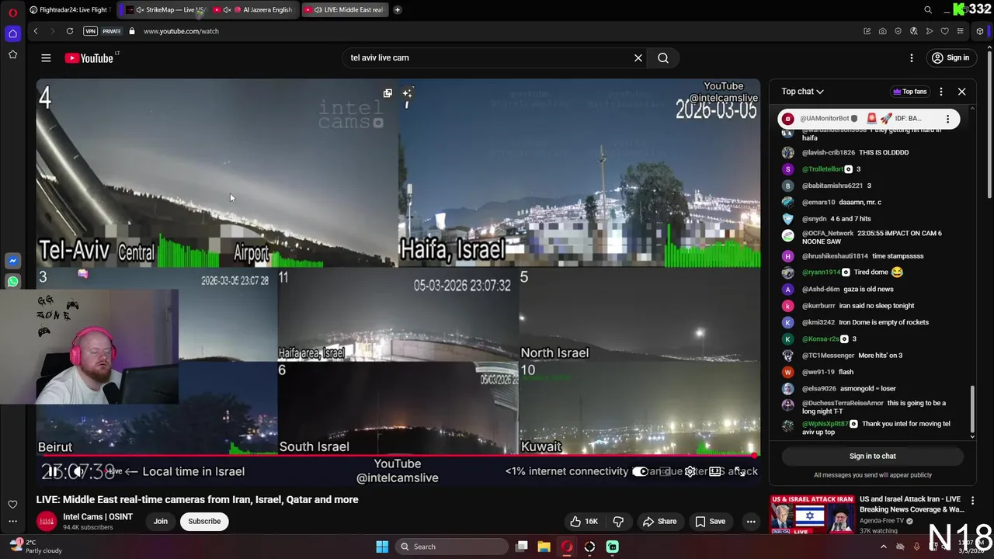Toggle the video autoplay switch
This screenshot has height=559, width=994.
pos(640,471)
